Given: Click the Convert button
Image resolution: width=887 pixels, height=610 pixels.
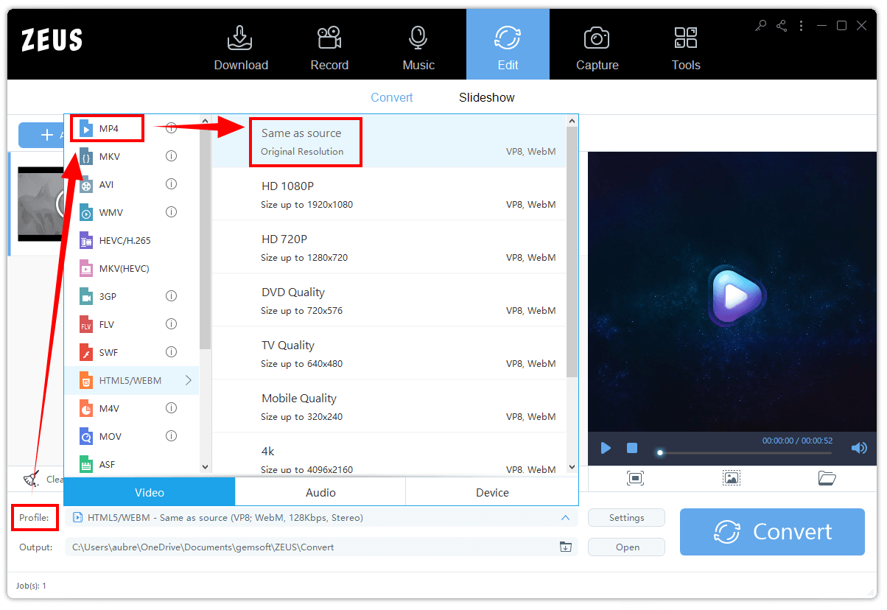Looking at the screenshot, I should 772,532.
